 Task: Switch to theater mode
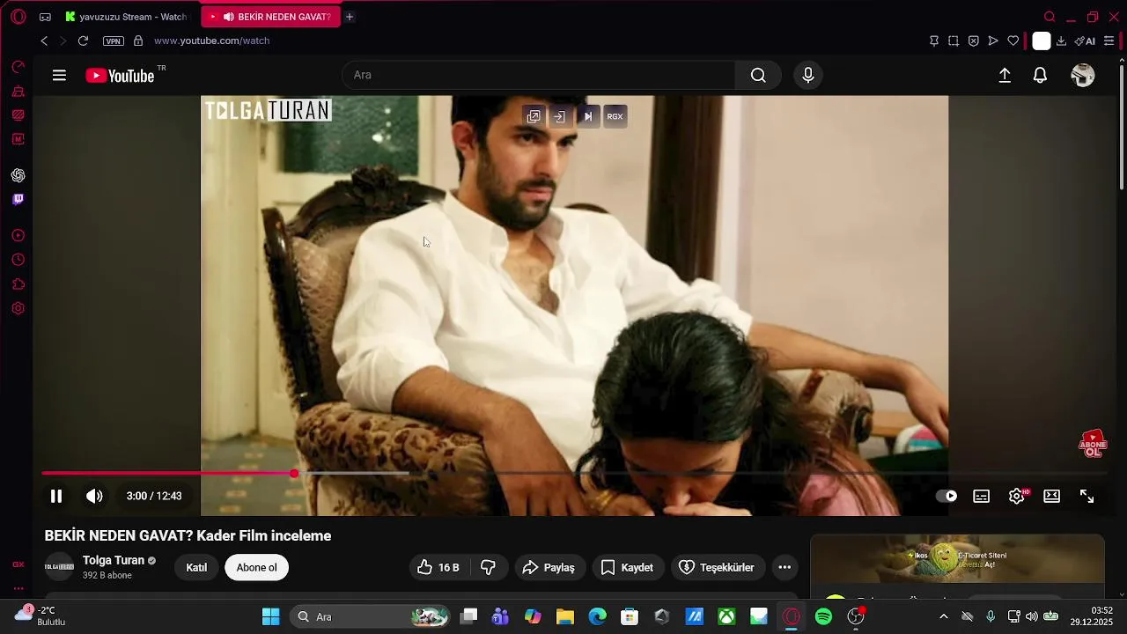tap(1051, 496)
